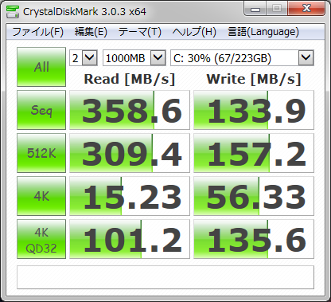Click the Seq write result 133.9
Viewport: 331px width, 302px height.
[254, 110]
